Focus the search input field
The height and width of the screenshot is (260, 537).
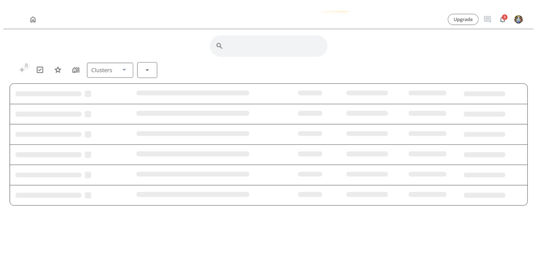(274, 46)
